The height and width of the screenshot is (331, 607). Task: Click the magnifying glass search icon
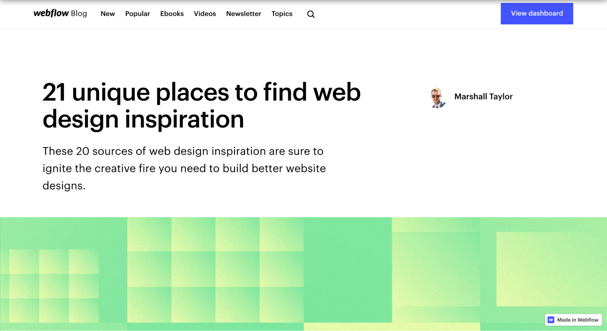pyautogui.click(x=310, y=14)
